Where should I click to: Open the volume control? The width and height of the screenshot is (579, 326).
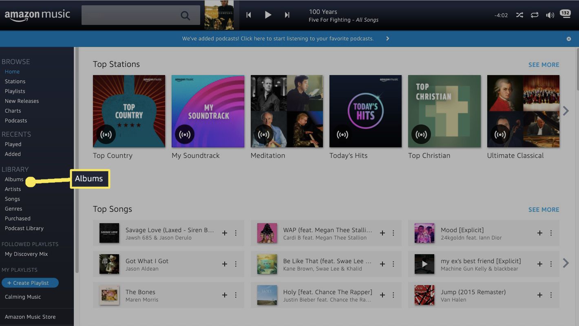click(550, 15)
